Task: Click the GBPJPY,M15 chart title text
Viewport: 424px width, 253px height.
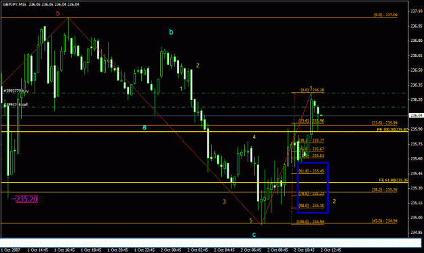Action: click(x=14, y=4)
